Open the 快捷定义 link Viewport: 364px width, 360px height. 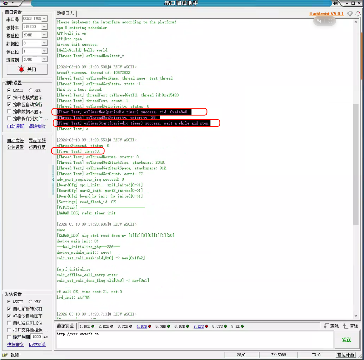[15, 345]
